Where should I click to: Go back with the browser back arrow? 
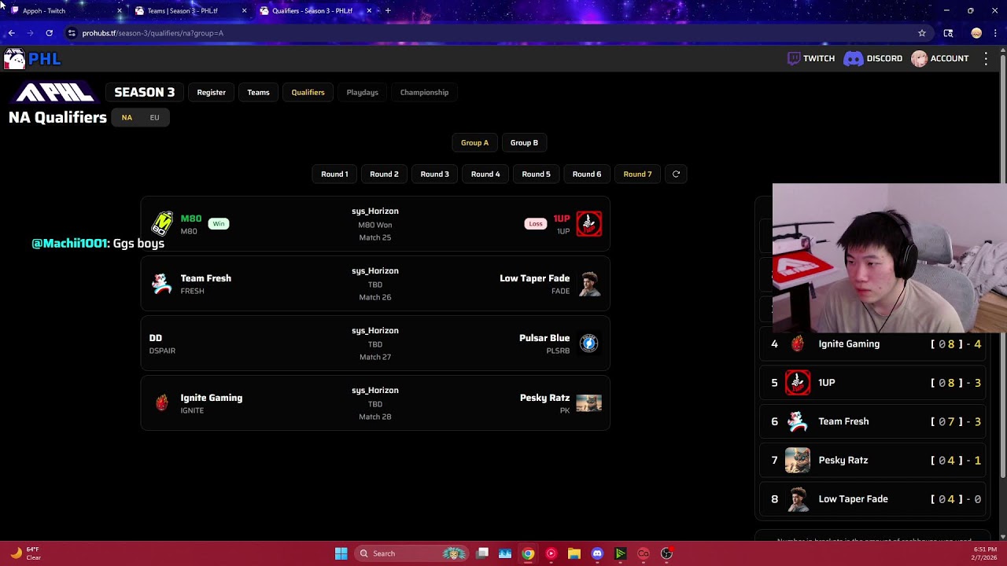11,33
